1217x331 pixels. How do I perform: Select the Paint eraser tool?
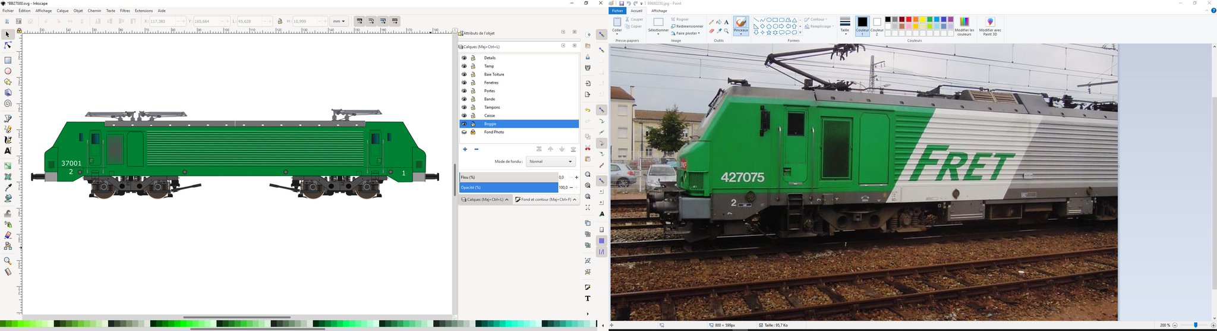click(x=711, y=31)
